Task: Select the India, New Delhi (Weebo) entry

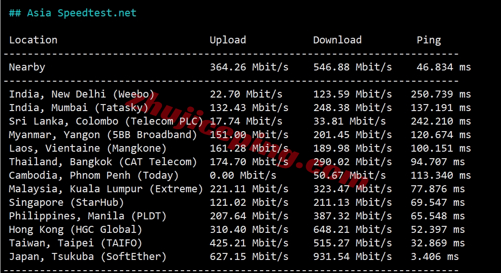Action: [x=81, y=94]
